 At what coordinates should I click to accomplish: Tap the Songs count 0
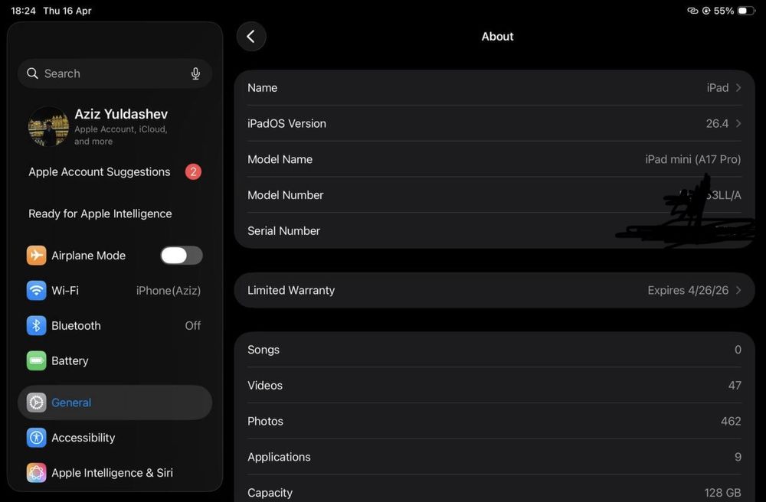click(x=738, y=350)
